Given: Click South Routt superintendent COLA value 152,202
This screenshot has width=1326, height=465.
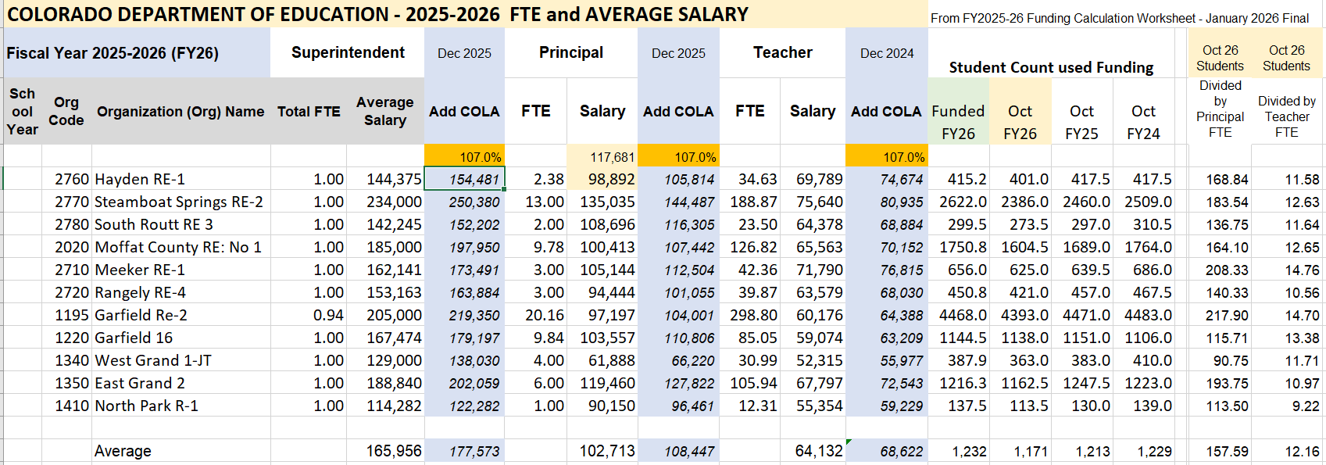Looking at the screenshot, I should coord(464,224).
